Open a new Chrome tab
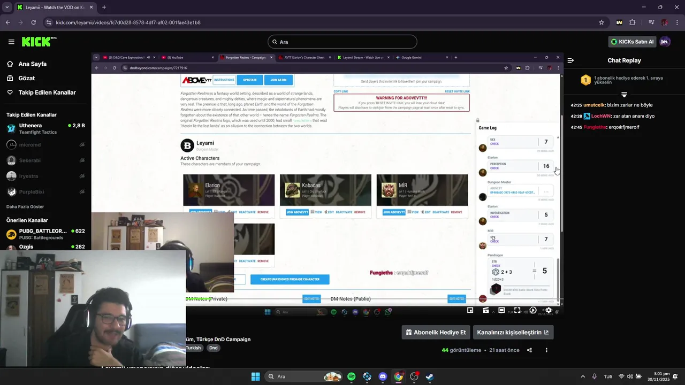Image resolution: width=685 pixels, height=385 pixels. point(104,7)
